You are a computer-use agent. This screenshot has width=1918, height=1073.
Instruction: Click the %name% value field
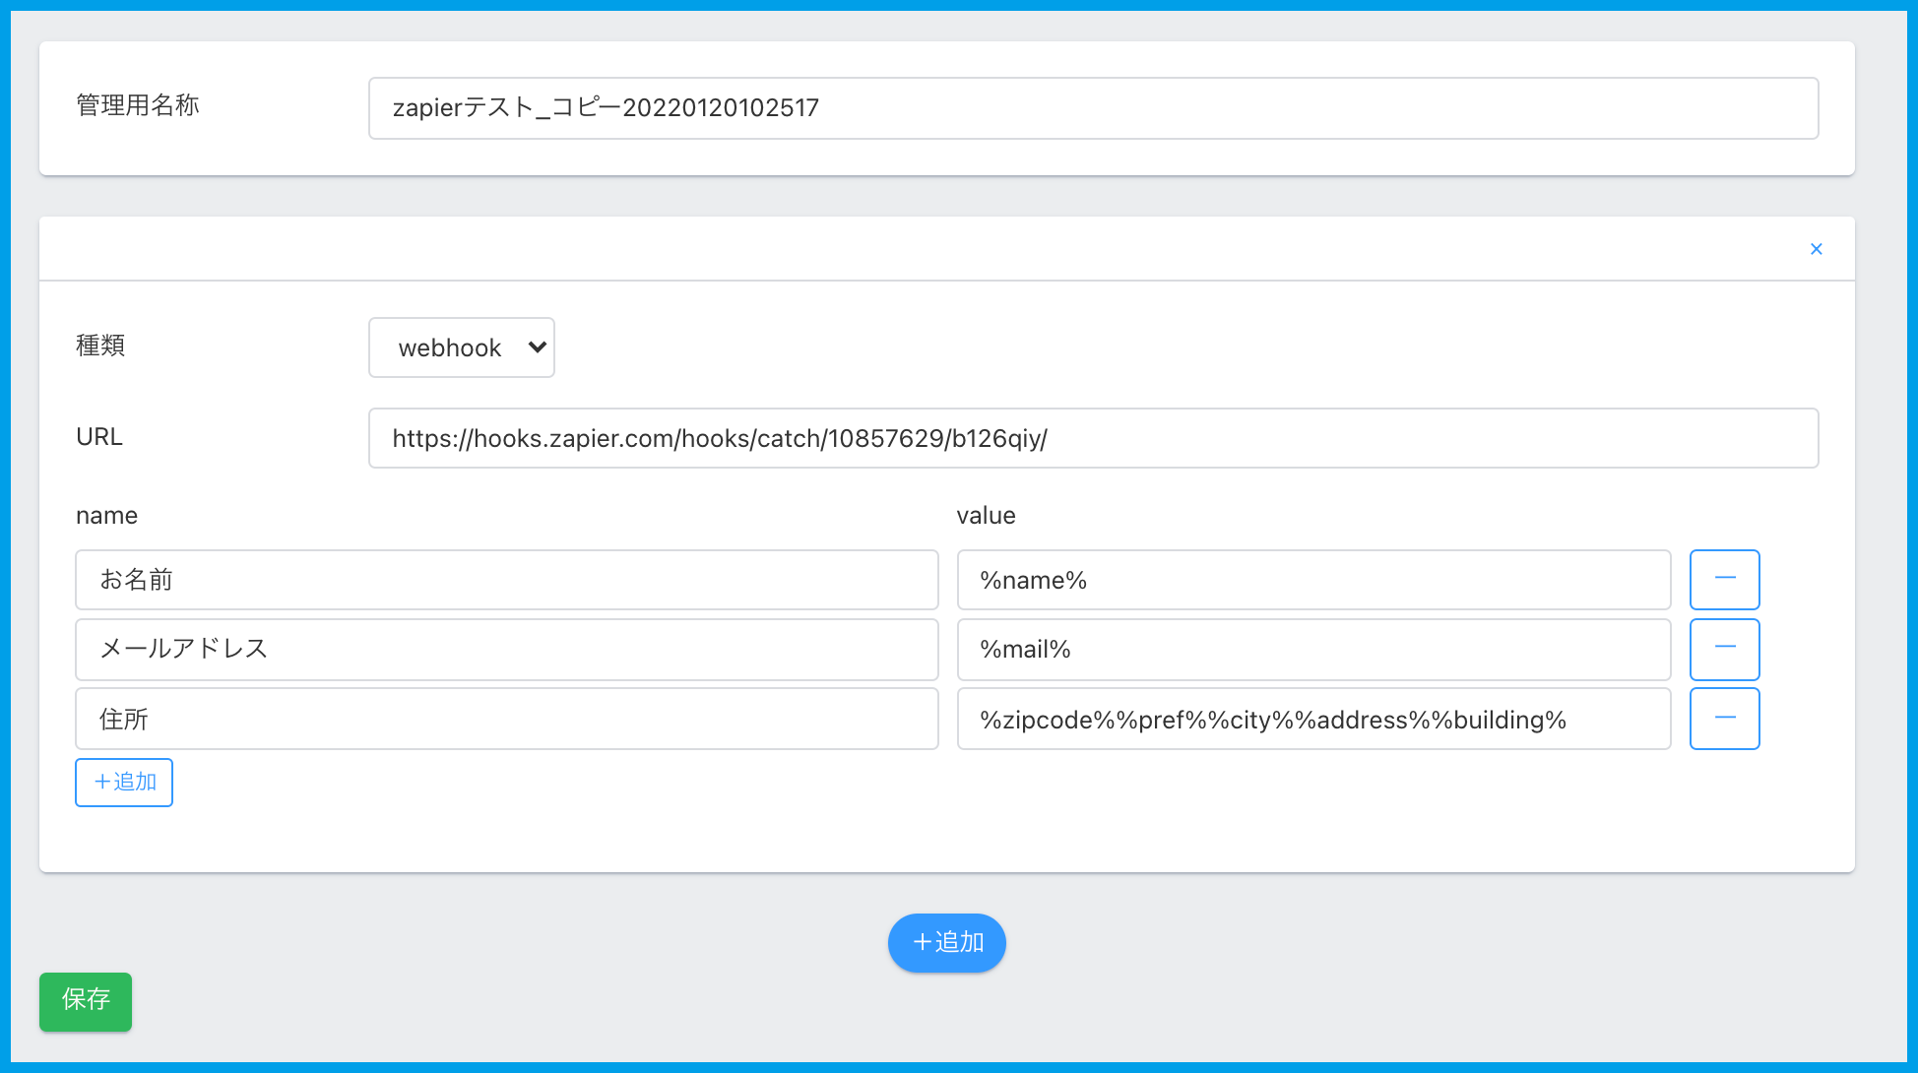(x=1313, y=580)
